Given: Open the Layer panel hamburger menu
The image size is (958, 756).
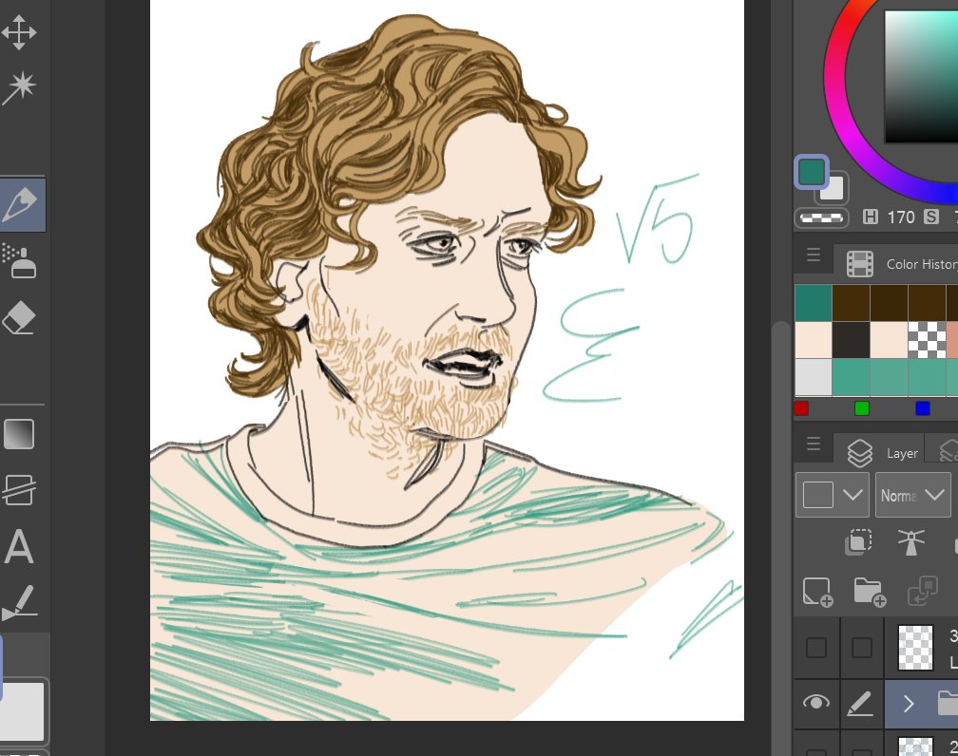Looking at the screenshot, I should [813, 444].
